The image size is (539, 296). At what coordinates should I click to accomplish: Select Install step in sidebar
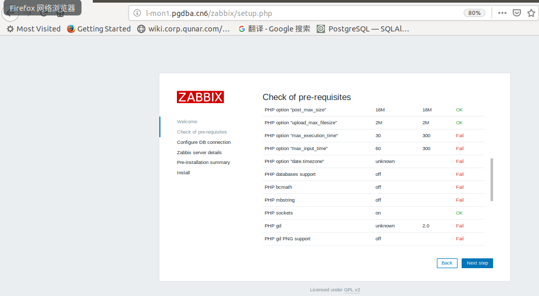pos(183,173)
